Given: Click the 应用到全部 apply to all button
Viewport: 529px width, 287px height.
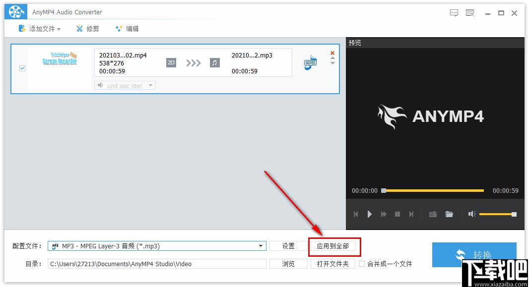Looking at the screenshot, I should [332, 246].
